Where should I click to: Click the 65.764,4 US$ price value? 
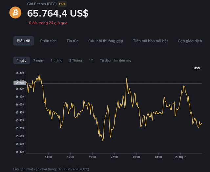coord(58,13)
